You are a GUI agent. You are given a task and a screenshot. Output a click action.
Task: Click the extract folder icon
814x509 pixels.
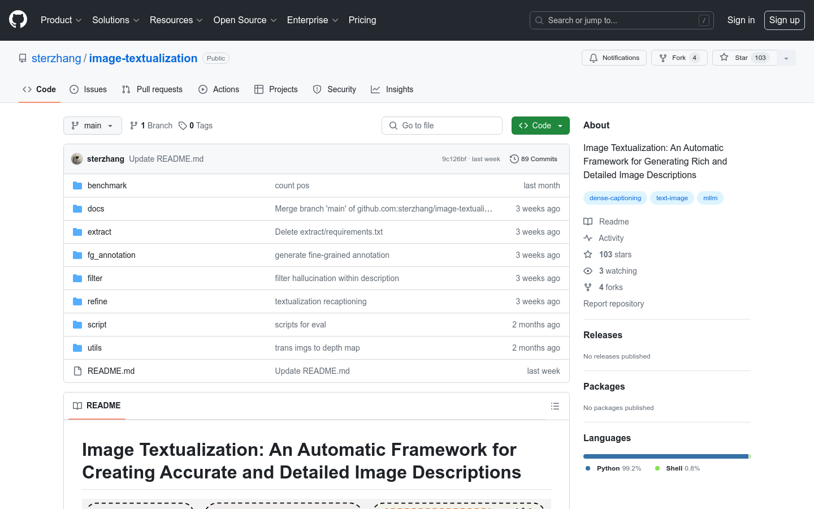[x=77, y=232]
